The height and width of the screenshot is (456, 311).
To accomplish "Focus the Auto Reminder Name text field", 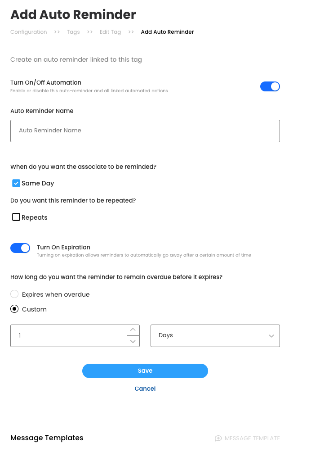I will (x=145, y=131).
